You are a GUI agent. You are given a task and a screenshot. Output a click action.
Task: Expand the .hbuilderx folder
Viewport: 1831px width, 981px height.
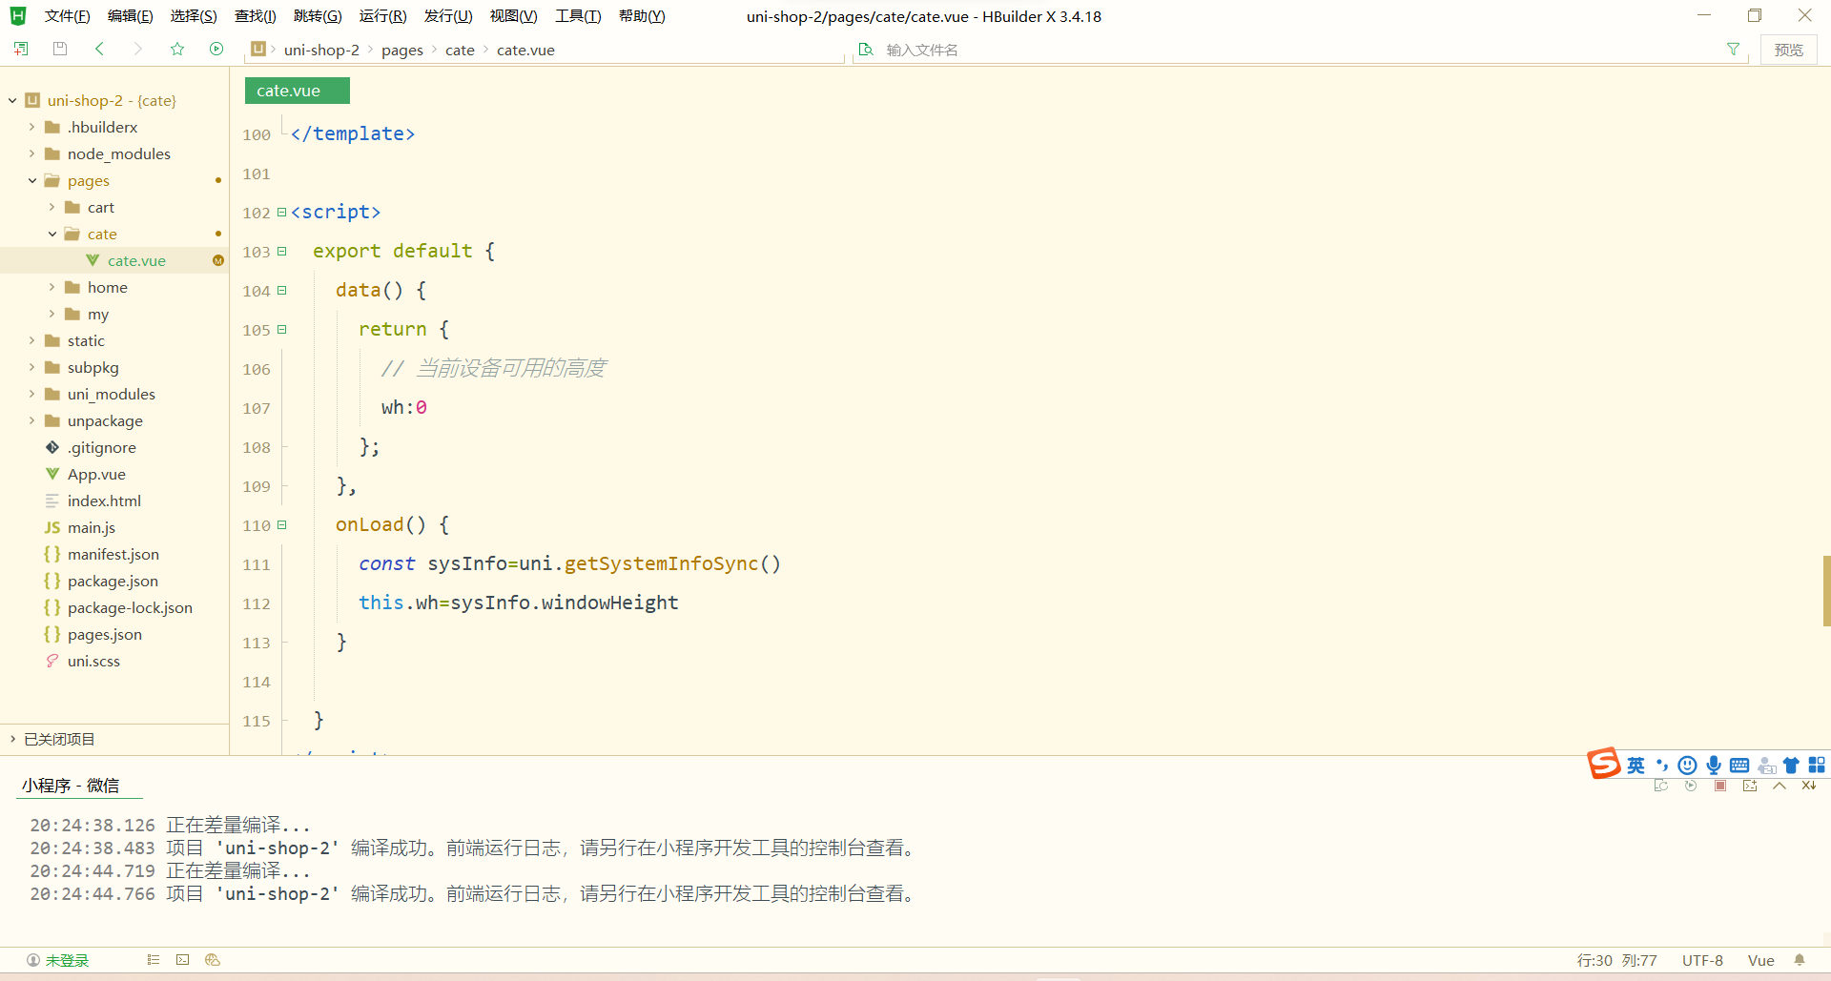click(31, 127)
